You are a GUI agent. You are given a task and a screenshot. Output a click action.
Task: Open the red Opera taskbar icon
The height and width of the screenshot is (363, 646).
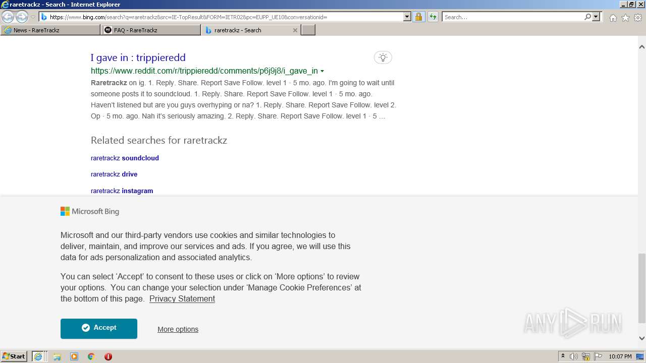coord(108,356)
